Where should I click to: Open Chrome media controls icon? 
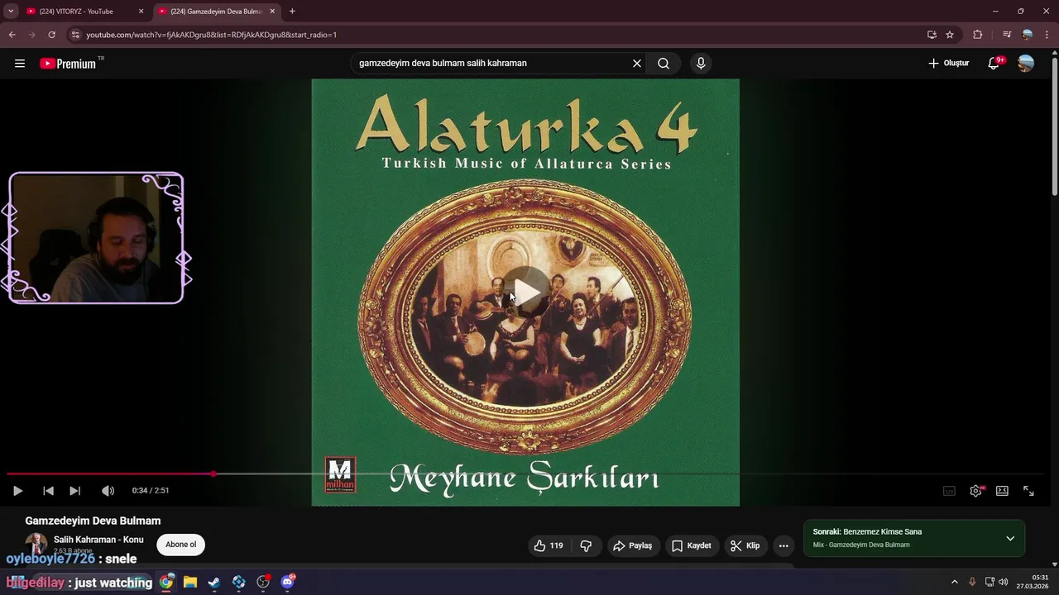tap(1007, 35)
